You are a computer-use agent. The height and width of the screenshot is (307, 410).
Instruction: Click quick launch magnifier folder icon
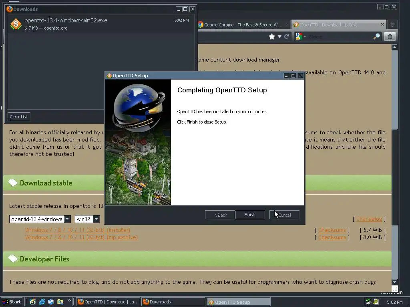click(60, 302)
